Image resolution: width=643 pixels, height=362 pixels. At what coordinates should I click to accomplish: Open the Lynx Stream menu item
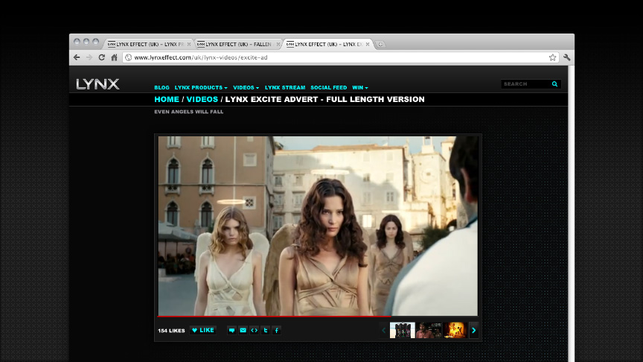[285, 88]
